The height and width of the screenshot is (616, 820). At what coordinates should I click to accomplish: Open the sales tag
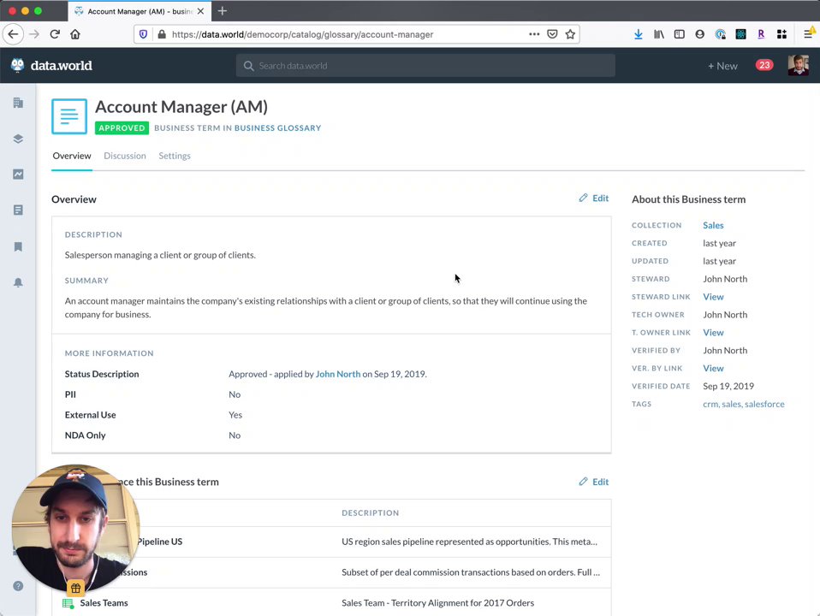pyautogui.click(x=731, y=404)
